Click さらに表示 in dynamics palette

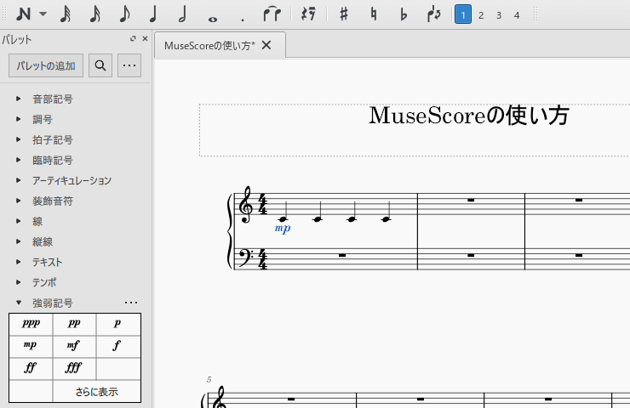(x=96, y=392)
